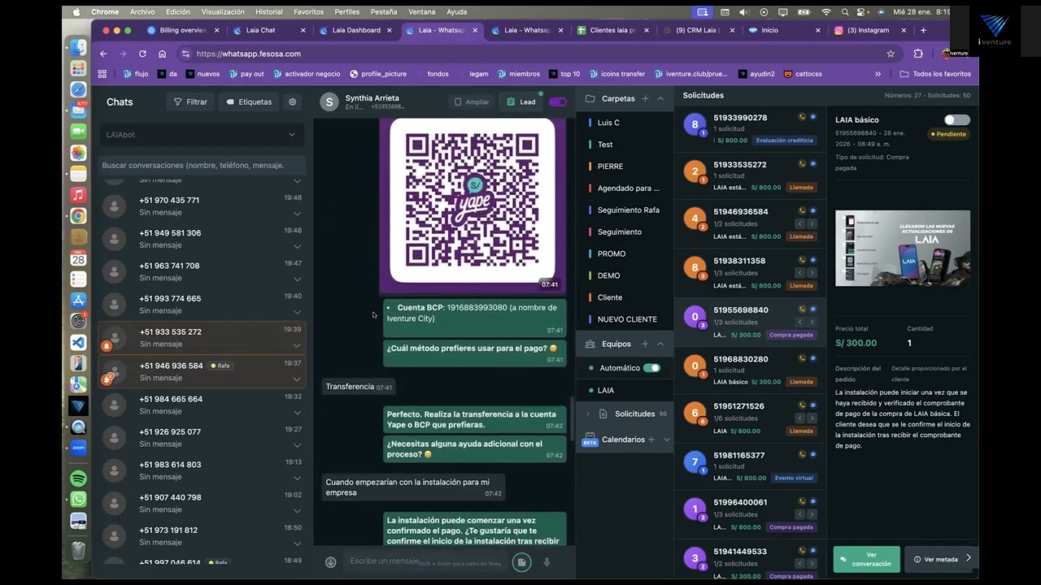This screenshot has width=1041, height=585.
Task: Add calendar with Calendarios plus icon
Action: (652, 440)
